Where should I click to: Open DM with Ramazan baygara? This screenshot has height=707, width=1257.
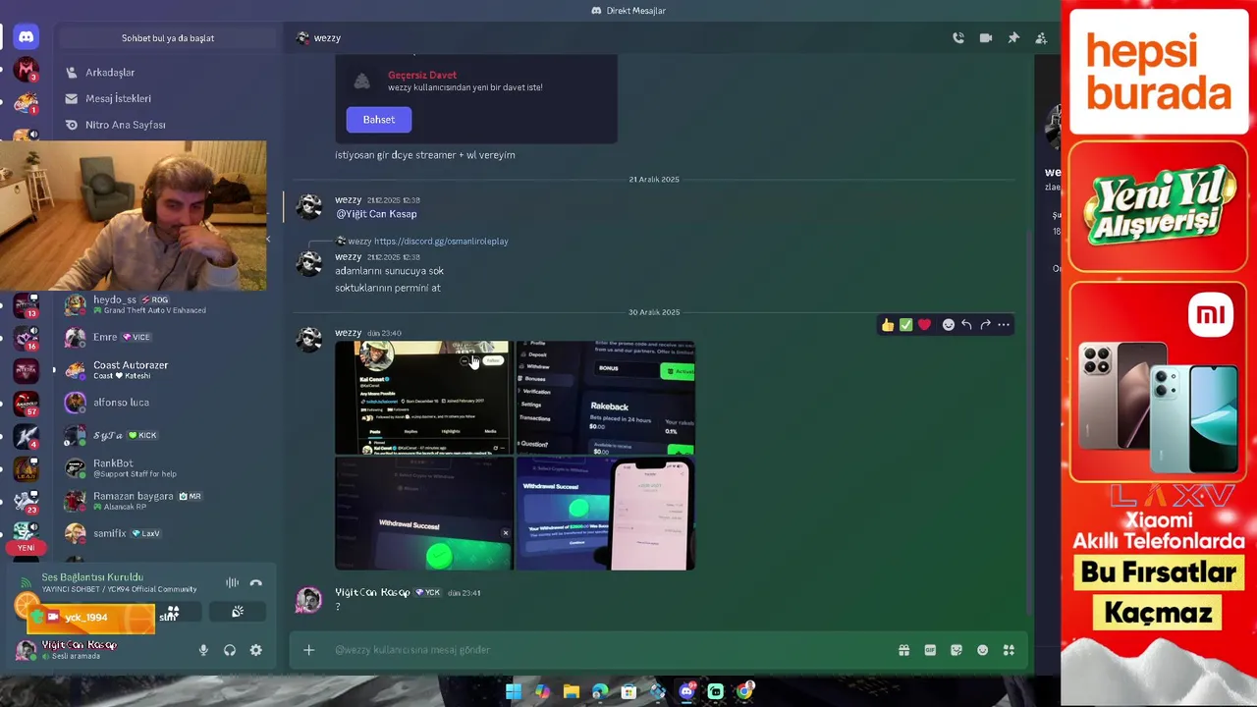pyautogui.click(x=167, y=501)
